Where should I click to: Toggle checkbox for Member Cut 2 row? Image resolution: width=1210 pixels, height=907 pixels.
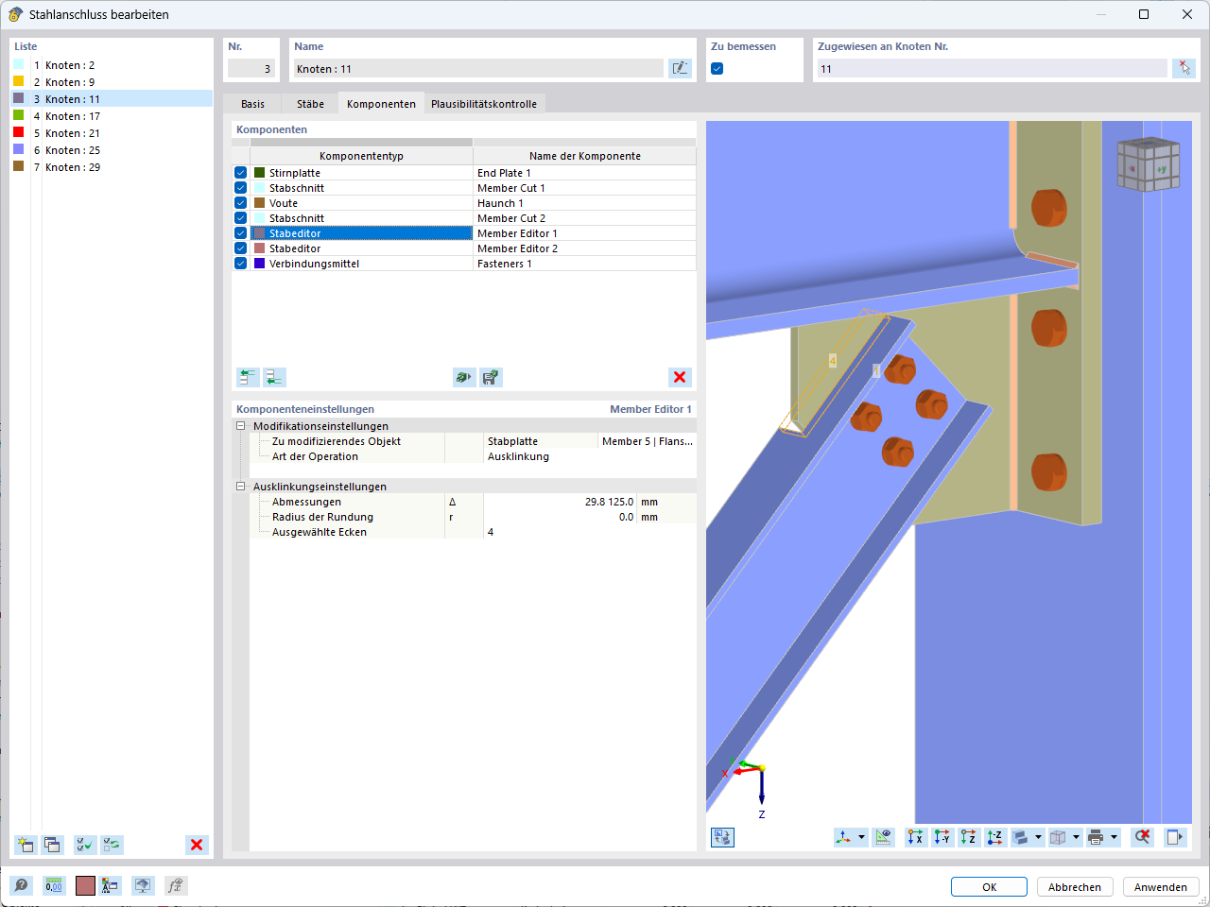(x=241, y=218)
